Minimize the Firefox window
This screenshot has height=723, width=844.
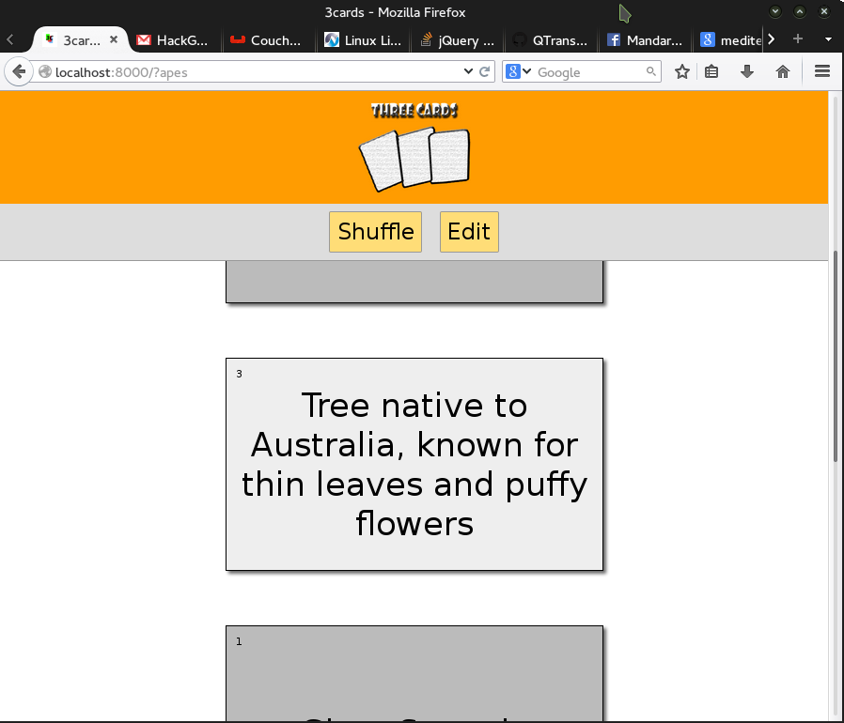pos(775,11)
